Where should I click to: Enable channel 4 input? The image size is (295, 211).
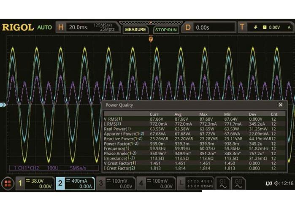(154, 184)
